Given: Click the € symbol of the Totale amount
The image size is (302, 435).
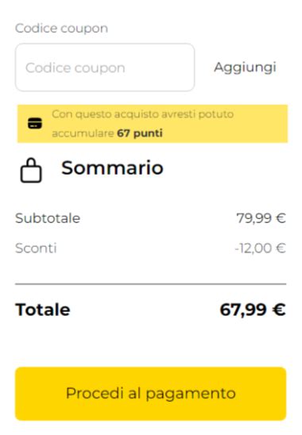Looking at the screenshot, I should click(x=279, y=310).
